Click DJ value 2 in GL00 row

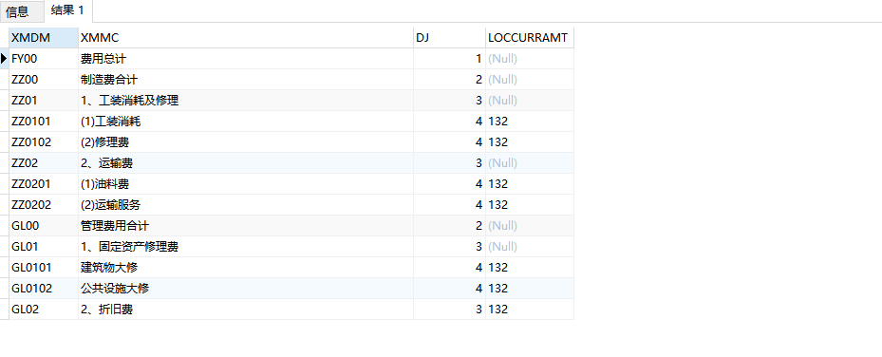pyautogui.click(x=449, y=225)
